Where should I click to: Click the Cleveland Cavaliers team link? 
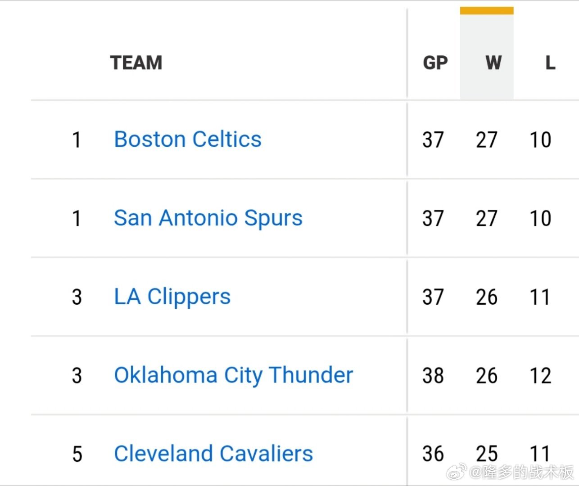pyautogui.click(x=213, y=454)
